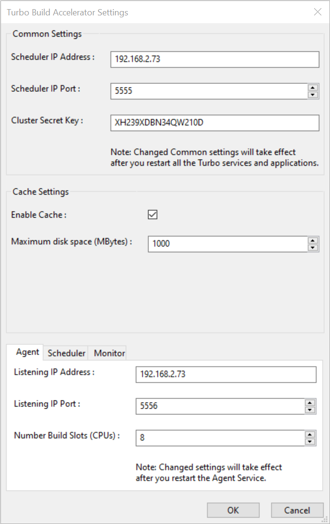Decrease Maximum disk space with down arrow

pyautogui.click(x=313, y=248)
